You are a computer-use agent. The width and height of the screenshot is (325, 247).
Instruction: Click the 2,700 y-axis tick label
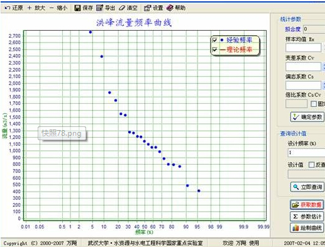tap(14, 36)
